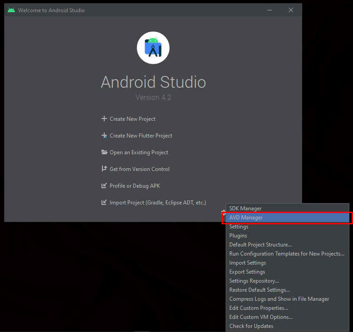Image resolution: width=353 pixels, height=332 pixels.
Task: Choose Default Project Structure...
Action: click(287, 245)
